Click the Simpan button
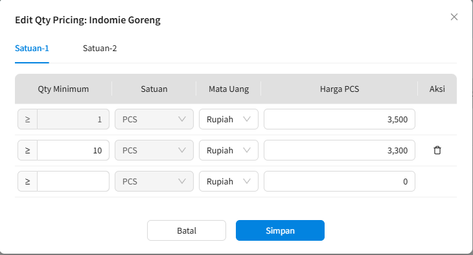473x255 pixels. point(280,230)
